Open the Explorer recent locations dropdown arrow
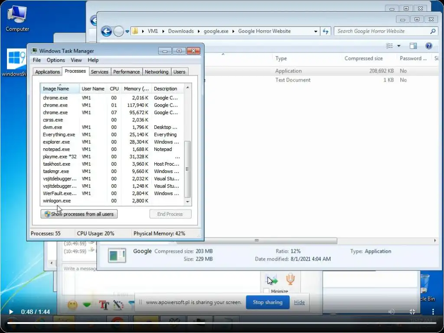This screenshot has width=444, height=333. (127, 31)
